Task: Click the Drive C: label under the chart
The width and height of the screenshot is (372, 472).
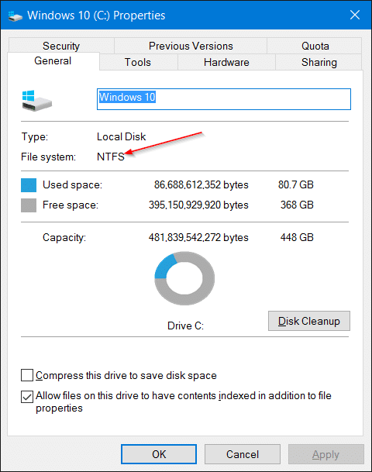Action: (185, 326)
